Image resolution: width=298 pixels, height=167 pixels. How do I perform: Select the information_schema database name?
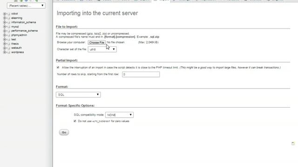[24, 22]
